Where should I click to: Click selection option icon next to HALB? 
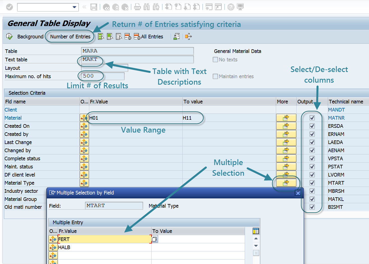click(x=53, y=247)
